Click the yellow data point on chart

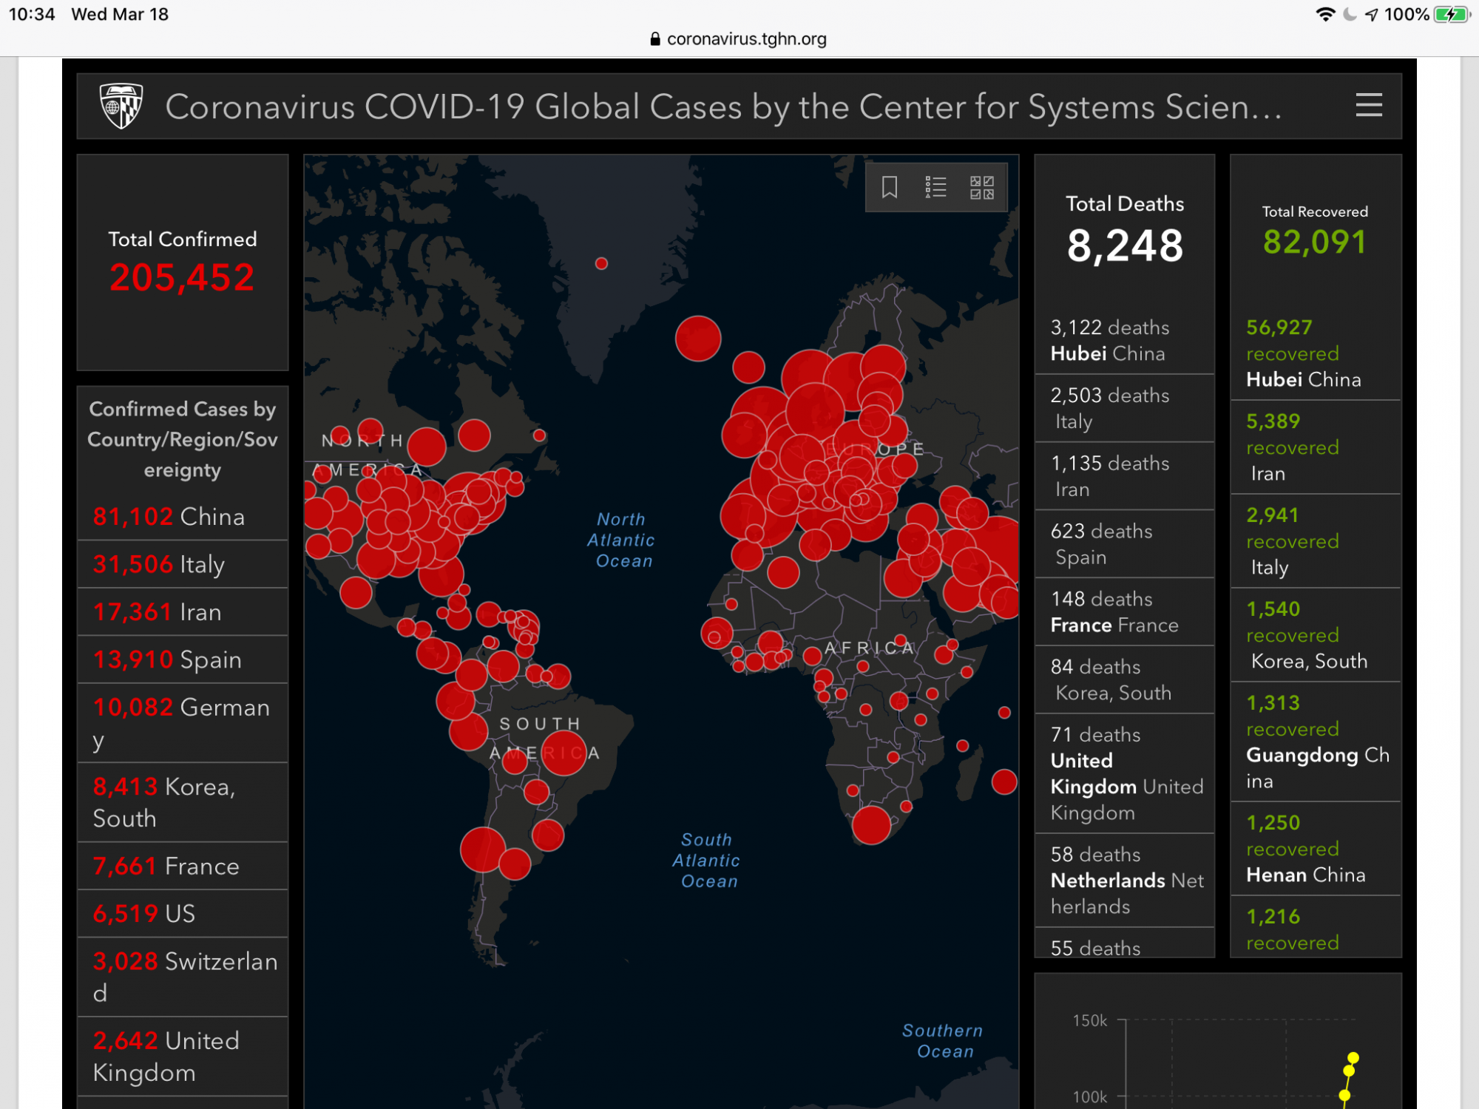(1353, 1058)
